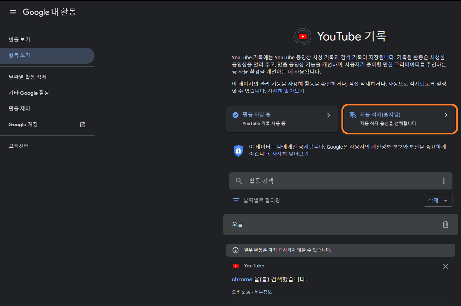Click auto-delete trash-clock icon
This screenshot has height=306, width=461.
pyautogui.click(x=353, y=115)
